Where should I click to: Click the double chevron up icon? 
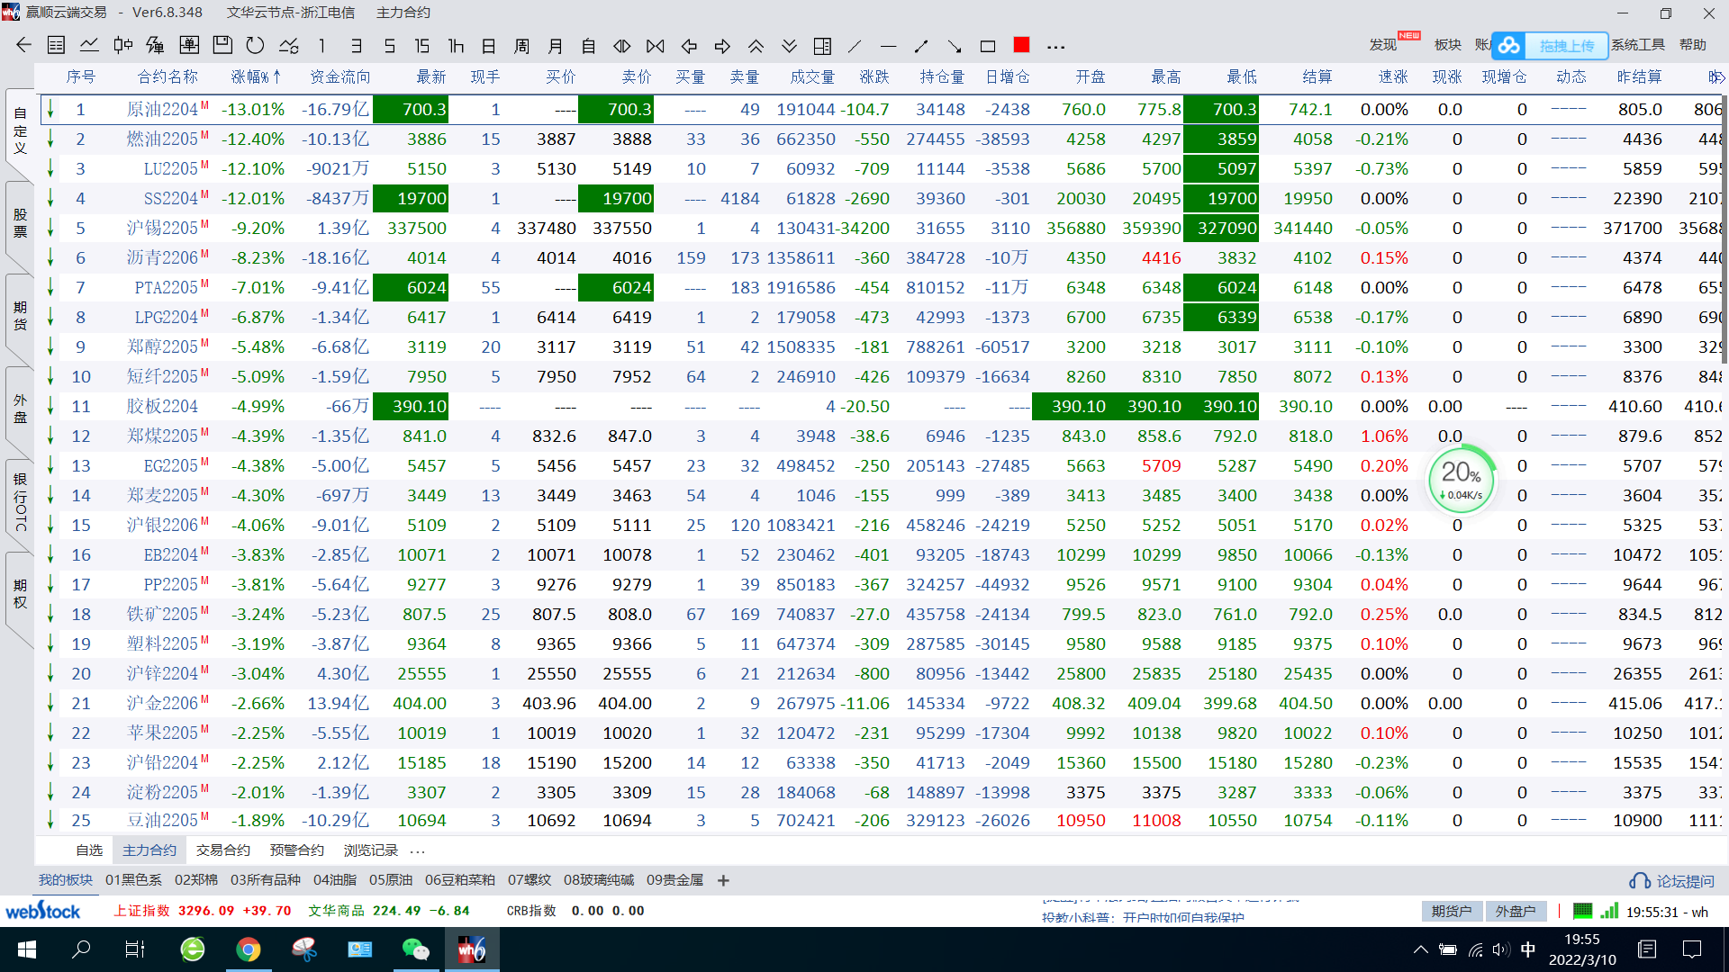[756, 45]
